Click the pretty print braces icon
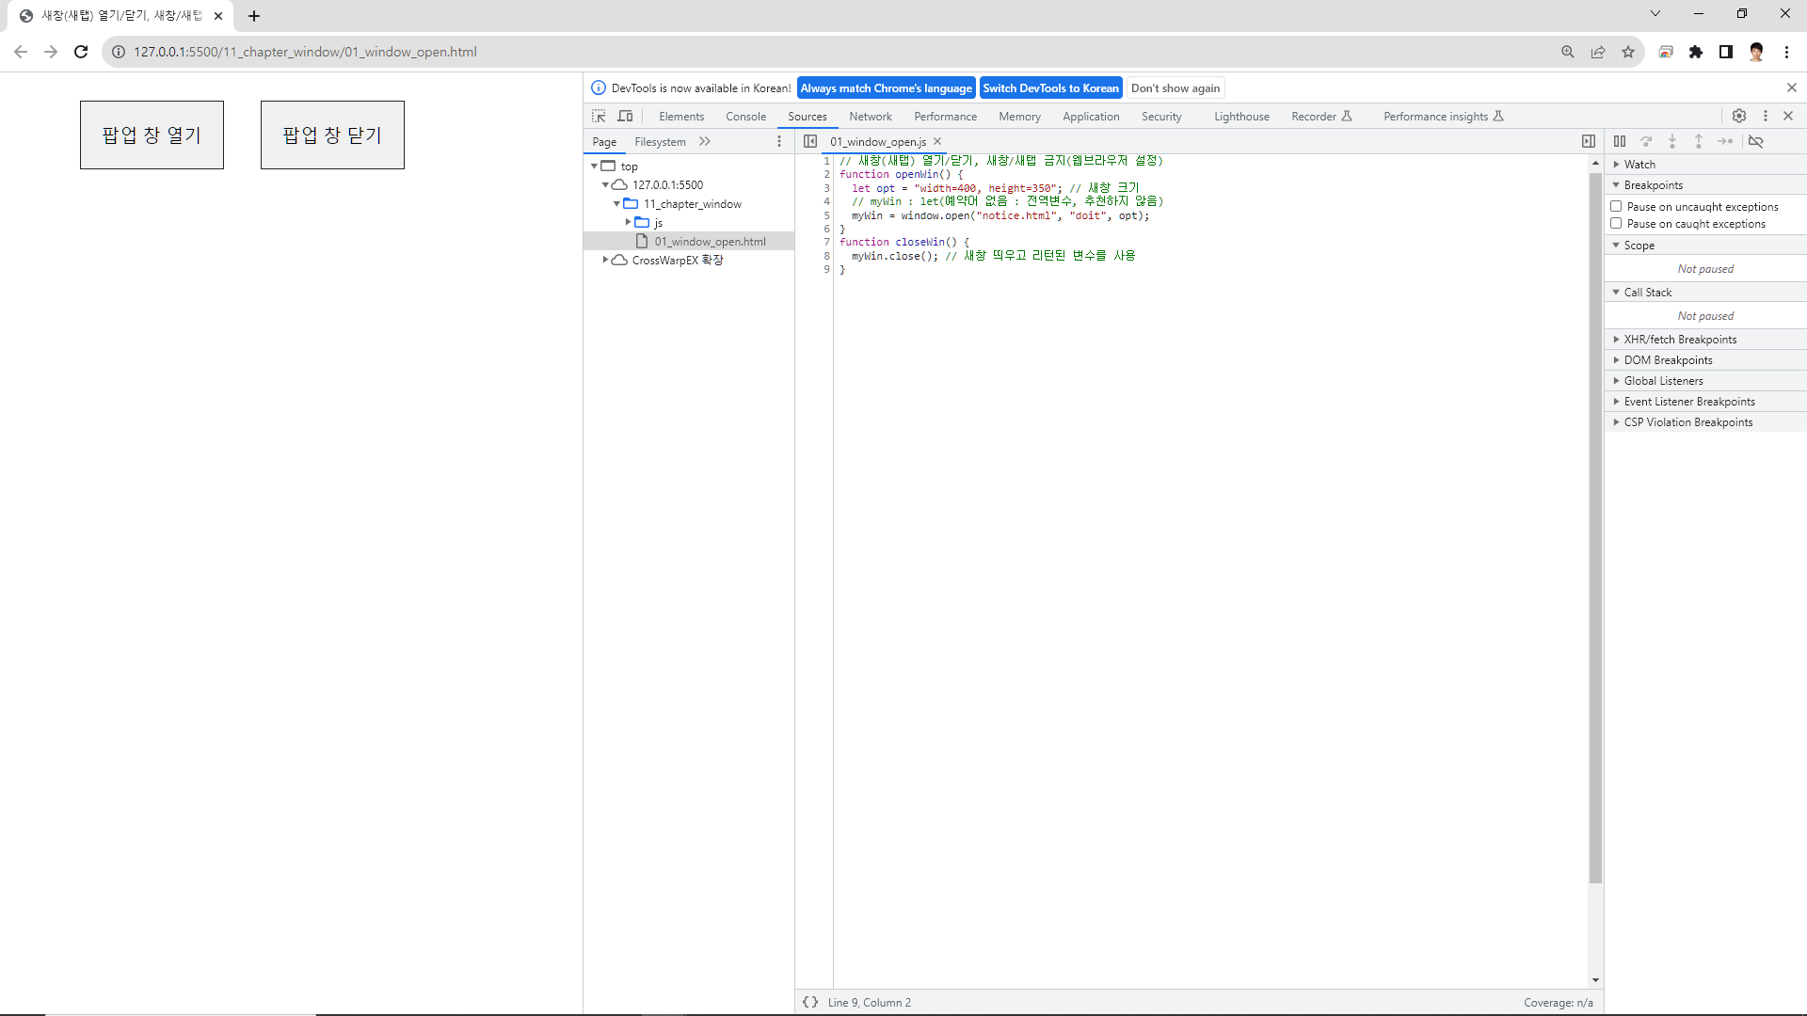 point(810,1002)
